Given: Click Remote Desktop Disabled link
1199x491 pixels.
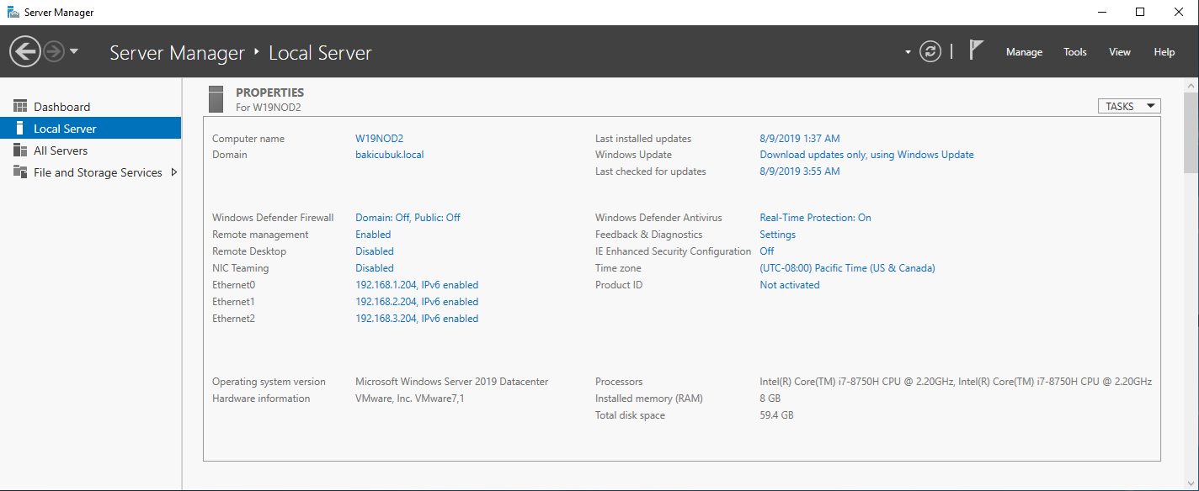Looking at the screenshot, I should [x=375, y=251].
